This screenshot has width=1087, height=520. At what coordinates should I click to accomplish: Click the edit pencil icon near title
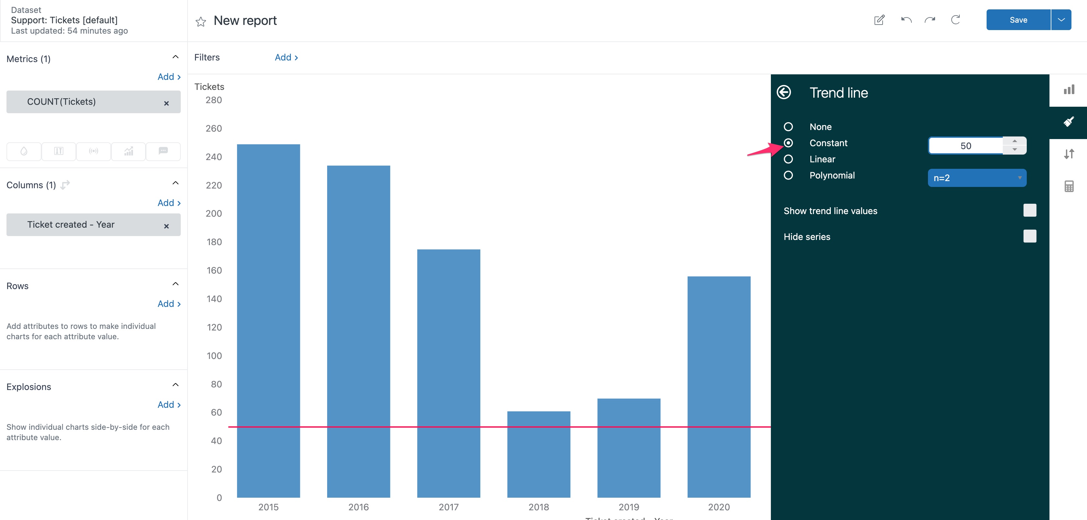(879, 20)
